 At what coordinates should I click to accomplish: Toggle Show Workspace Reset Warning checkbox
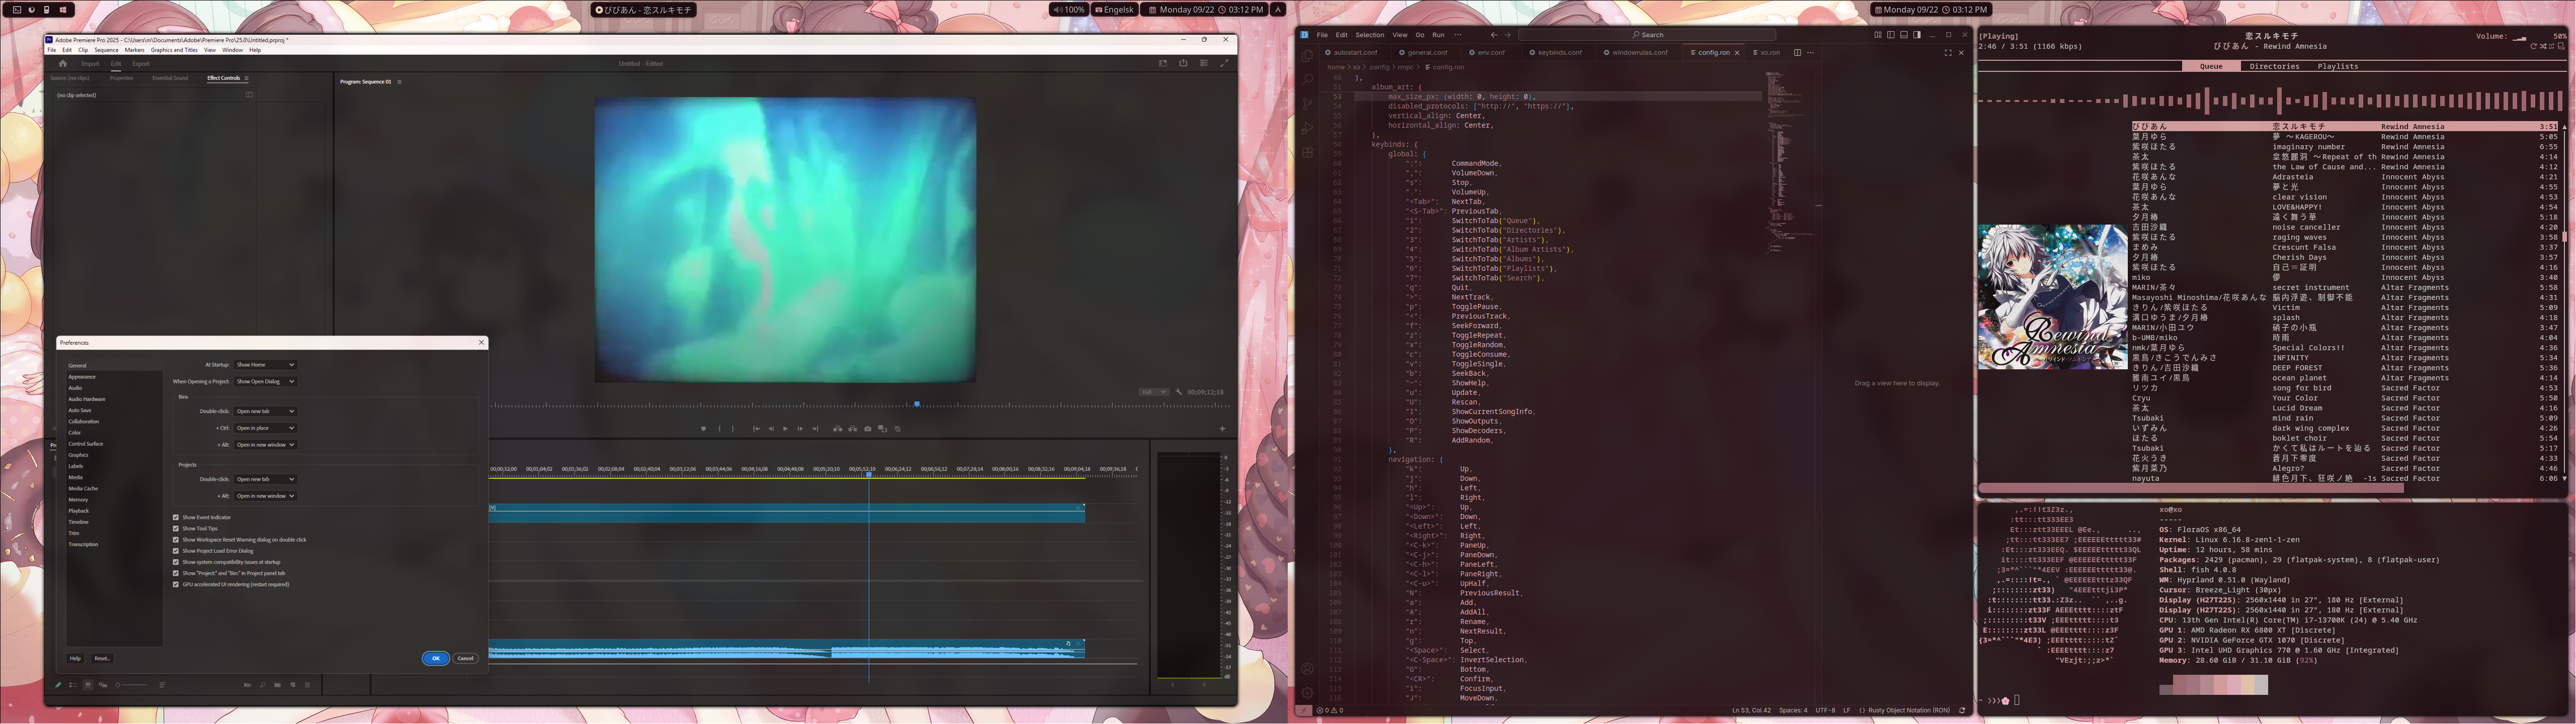click(x=176, y=539)
